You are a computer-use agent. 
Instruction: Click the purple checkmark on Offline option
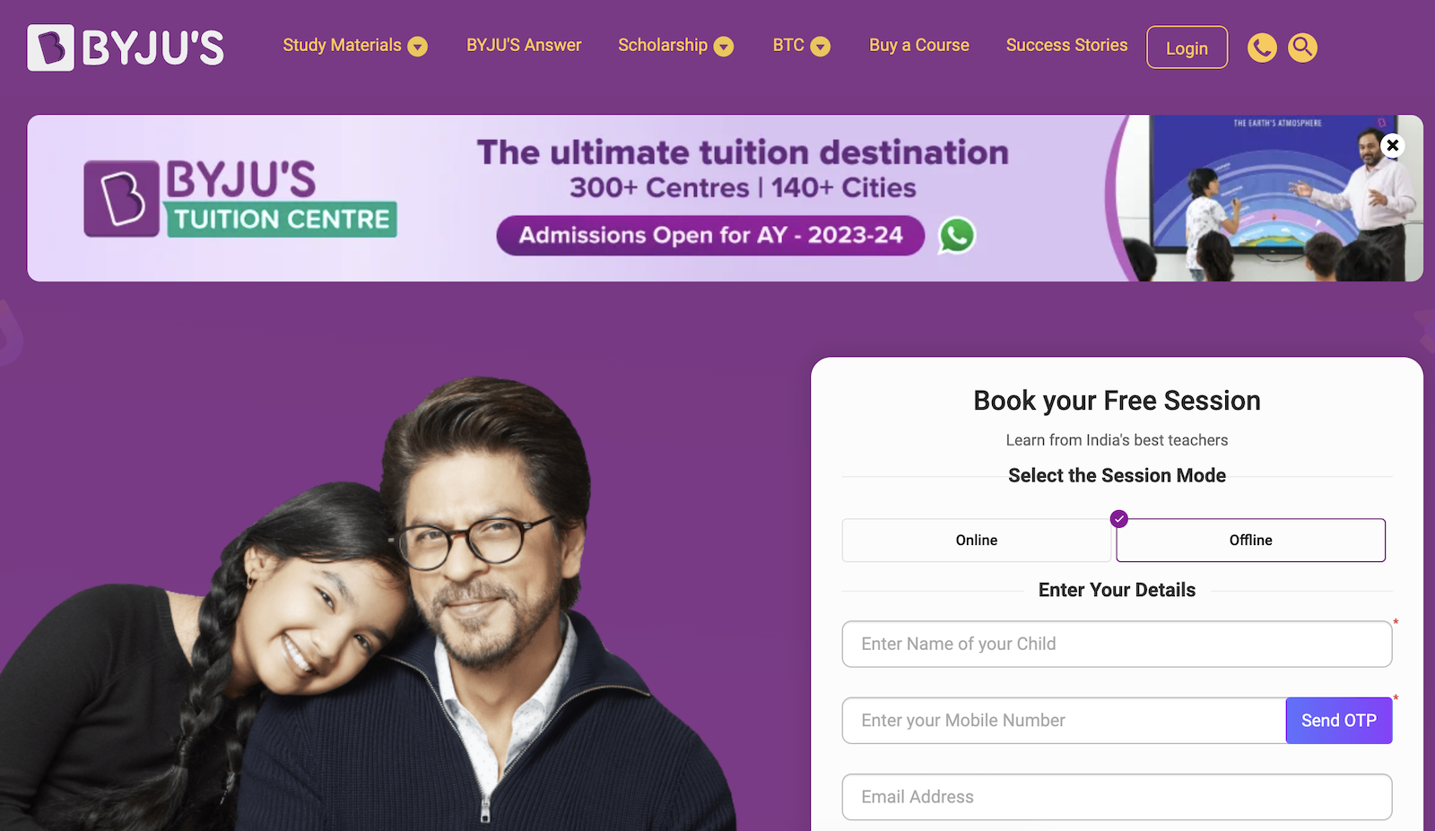coord(1118,519)
